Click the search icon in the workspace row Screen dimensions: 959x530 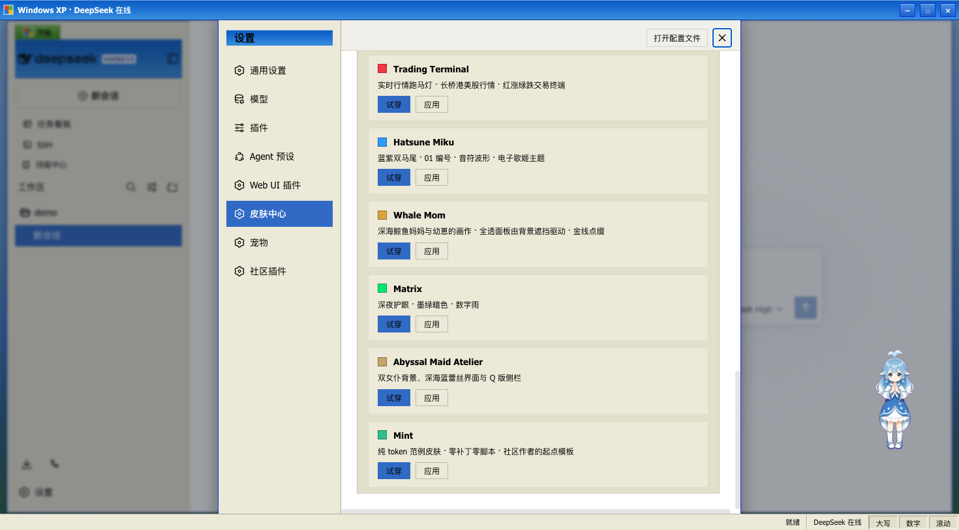[131, 187]
